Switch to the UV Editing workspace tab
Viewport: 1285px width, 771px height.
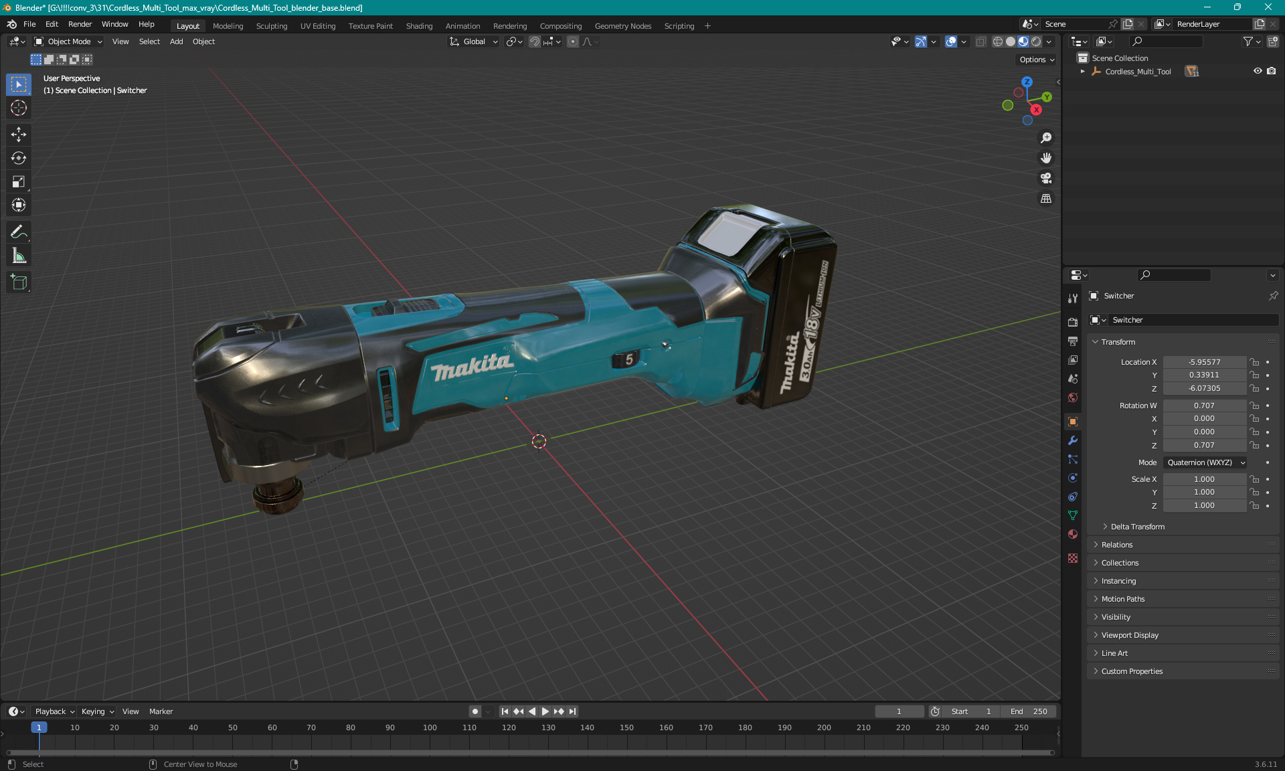[318, 26]
